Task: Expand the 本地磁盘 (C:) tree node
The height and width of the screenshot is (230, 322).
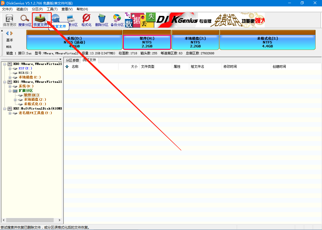Action: pyautogui.click(x=10, y=78)
